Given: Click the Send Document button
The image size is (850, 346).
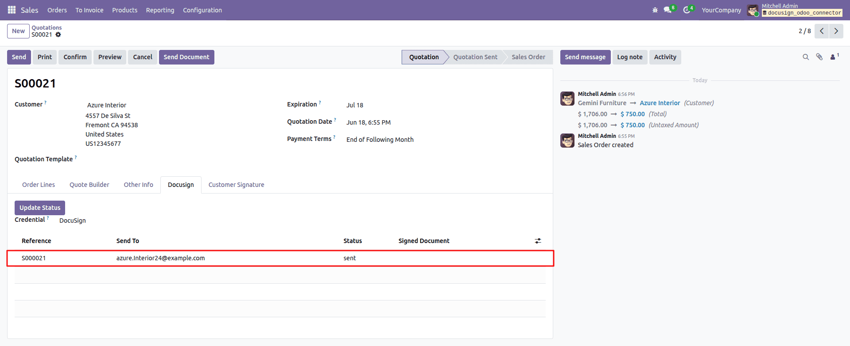Looking at the screenshot, I should coord(186,57).
